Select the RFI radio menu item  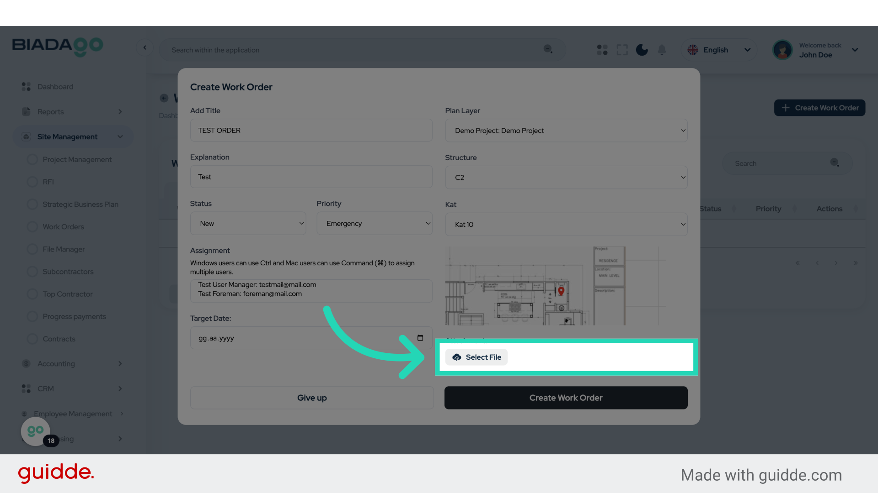[x=32, y=182]
